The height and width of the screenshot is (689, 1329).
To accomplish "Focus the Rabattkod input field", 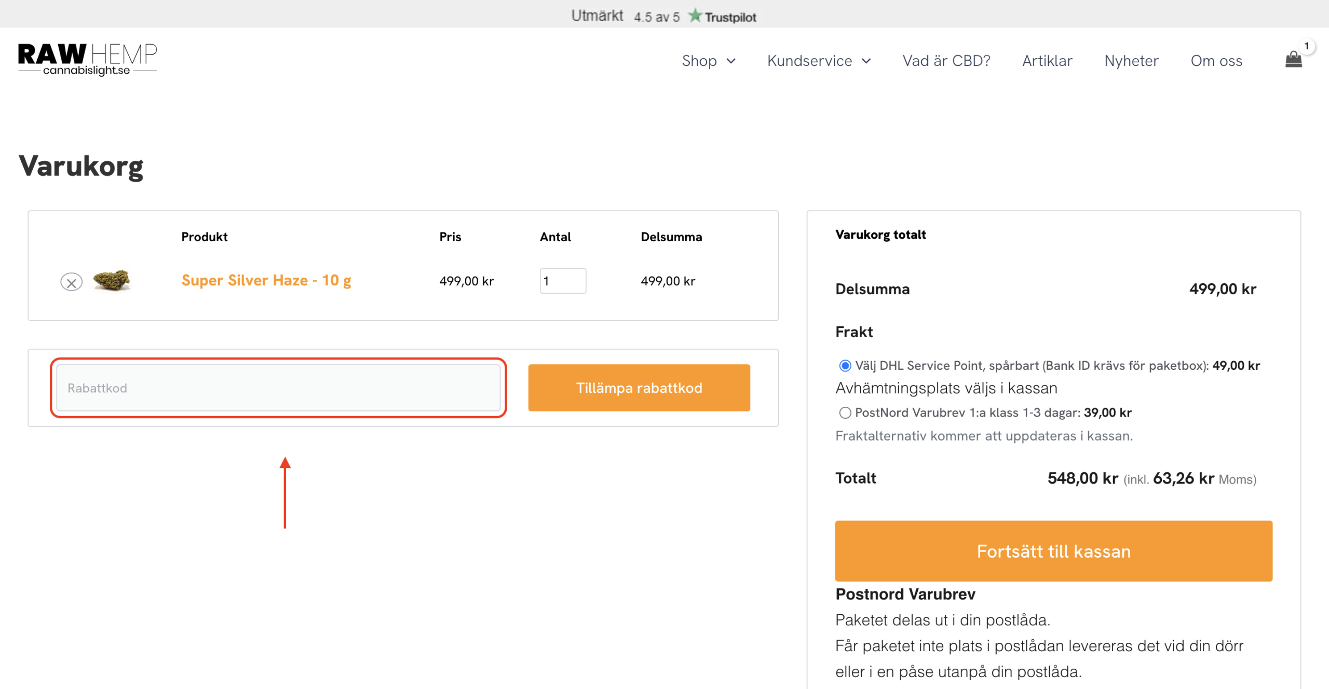I will pos(278,388).
